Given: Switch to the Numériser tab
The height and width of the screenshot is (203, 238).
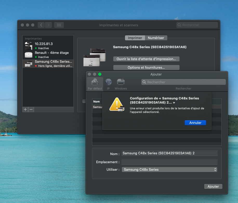Looking at the screenshot, I should pos(156,38).
